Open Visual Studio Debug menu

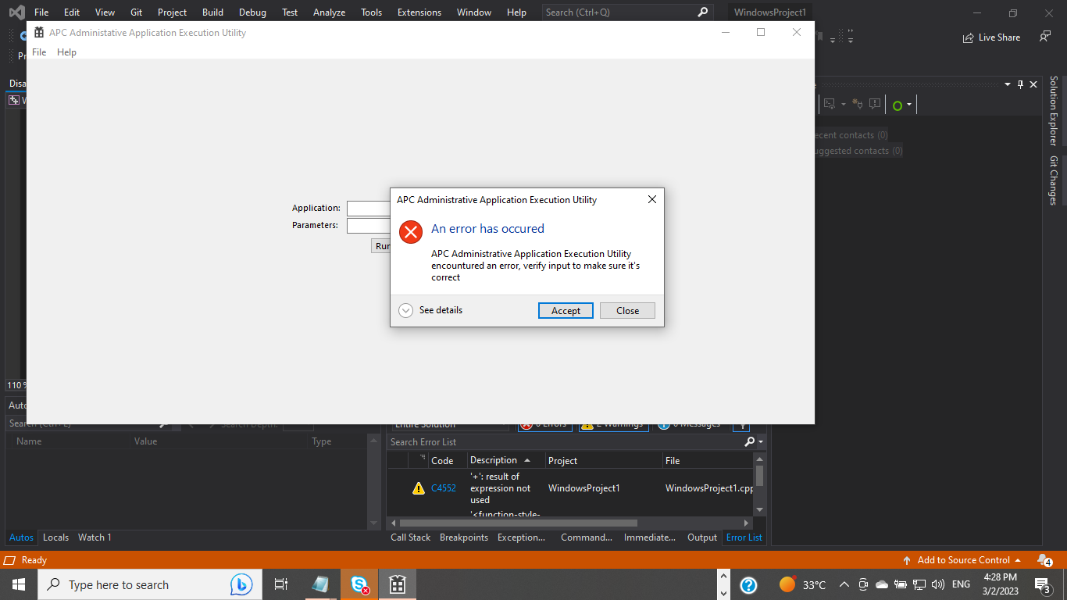pyautogui.click(x=252, y=12)
